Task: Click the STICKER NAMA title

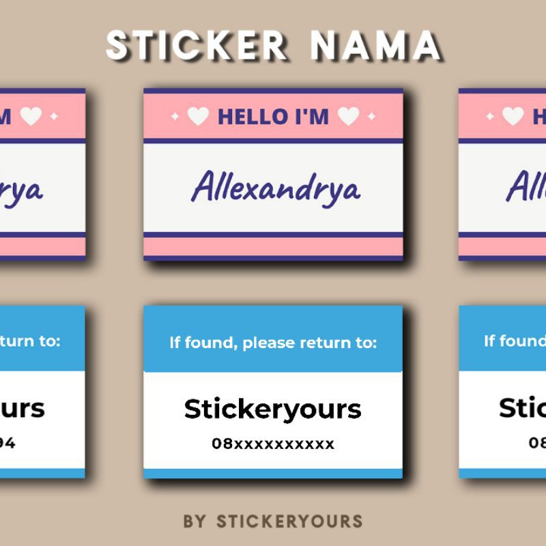Action: click(273, 46)
